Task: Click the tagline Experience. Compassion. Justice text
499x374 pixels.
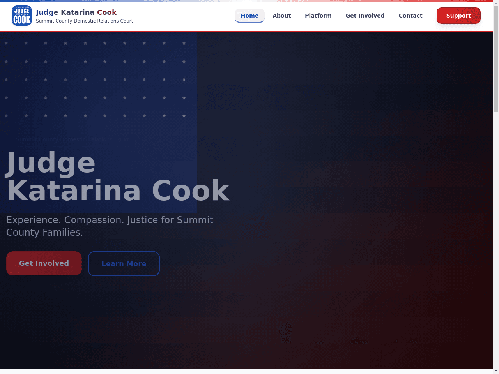Action: click(110, 226)
